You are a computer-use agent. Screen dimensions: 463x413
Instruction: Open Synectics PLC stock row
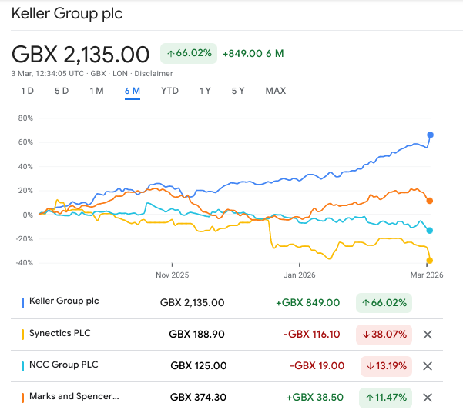pos(226,335)
